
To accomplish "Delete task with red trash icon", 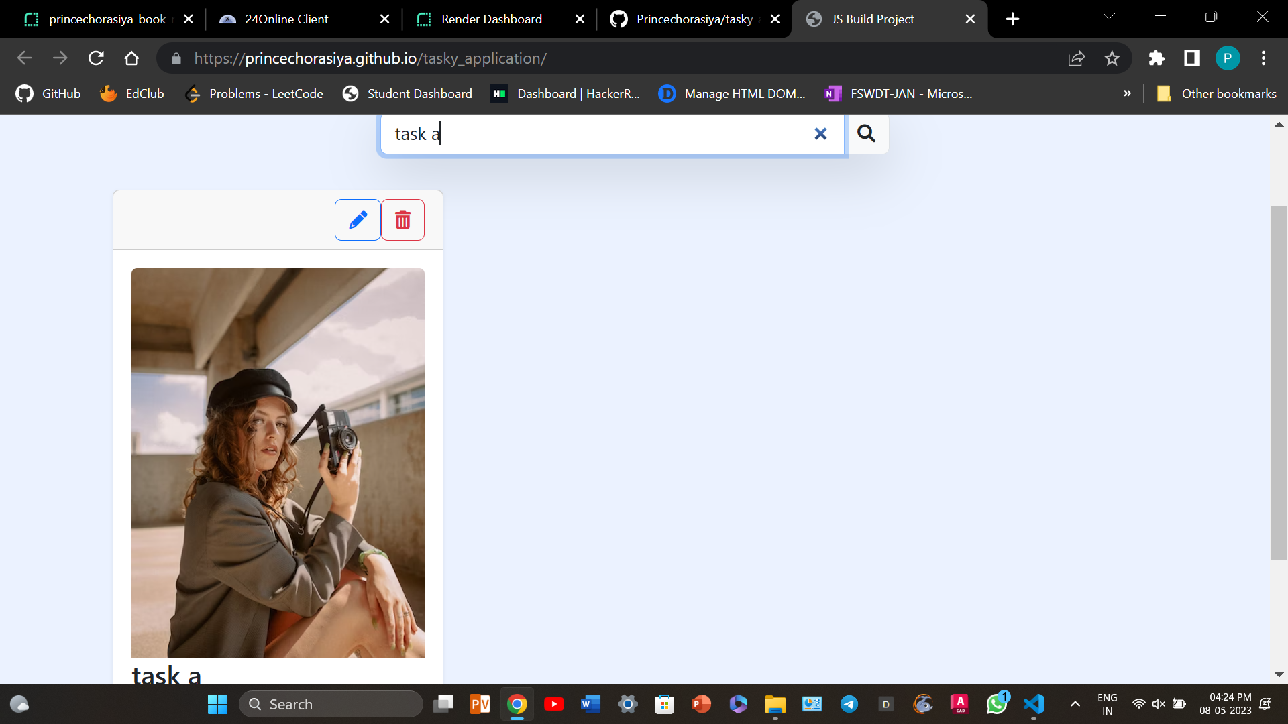I will click(x=402, y=220).
